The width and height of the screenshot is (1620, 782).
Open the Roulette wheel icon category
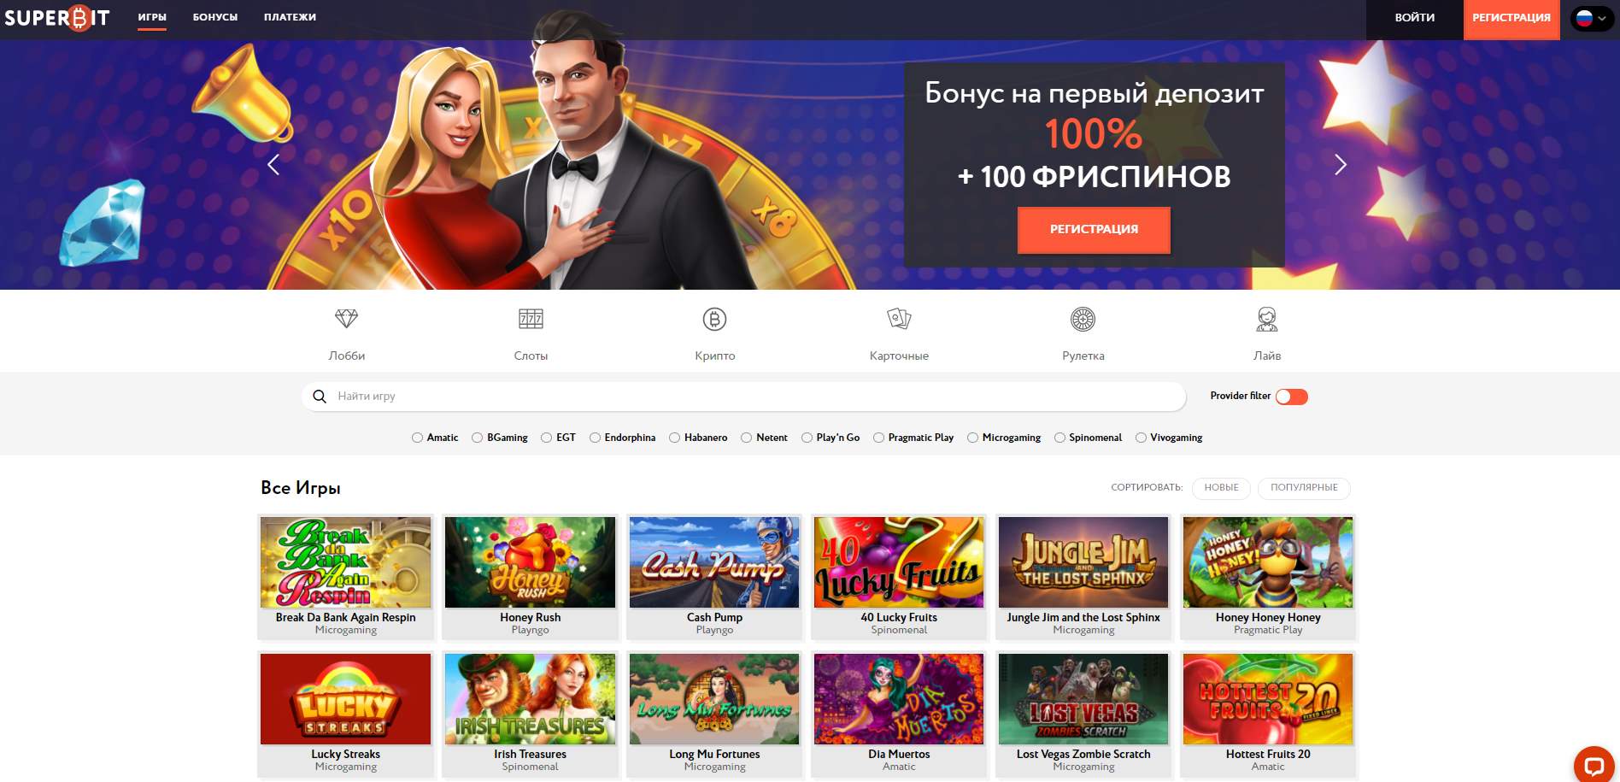point(1083,320)
